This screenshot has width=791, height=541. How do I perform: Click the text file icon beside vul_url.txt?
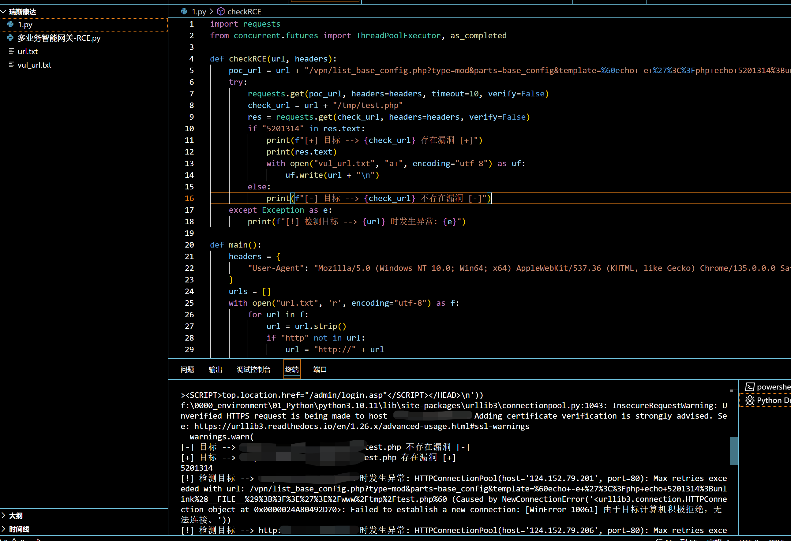pyautogui.click(x=11, y=65)
